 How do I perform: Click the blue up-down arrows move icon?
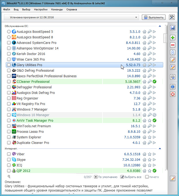click(173, 52)
